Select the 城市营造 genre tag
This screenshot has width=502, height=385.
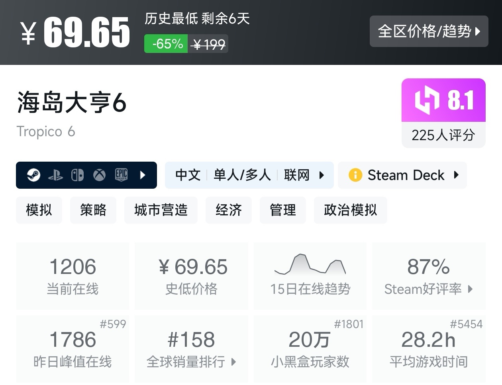[x=161, y=210]
